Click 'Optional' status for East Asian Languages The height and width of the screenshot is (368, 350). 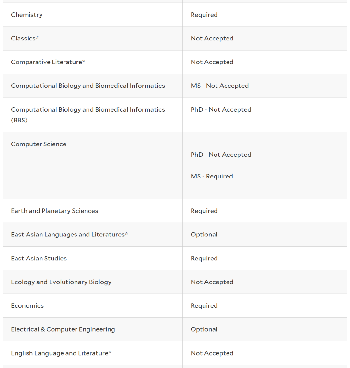point(204,235)
